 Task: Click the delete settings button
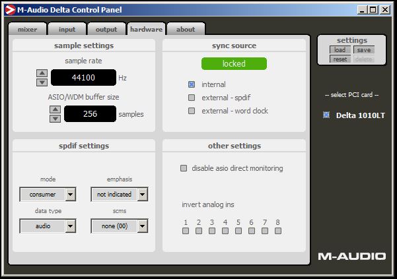(x=364, y=59)
